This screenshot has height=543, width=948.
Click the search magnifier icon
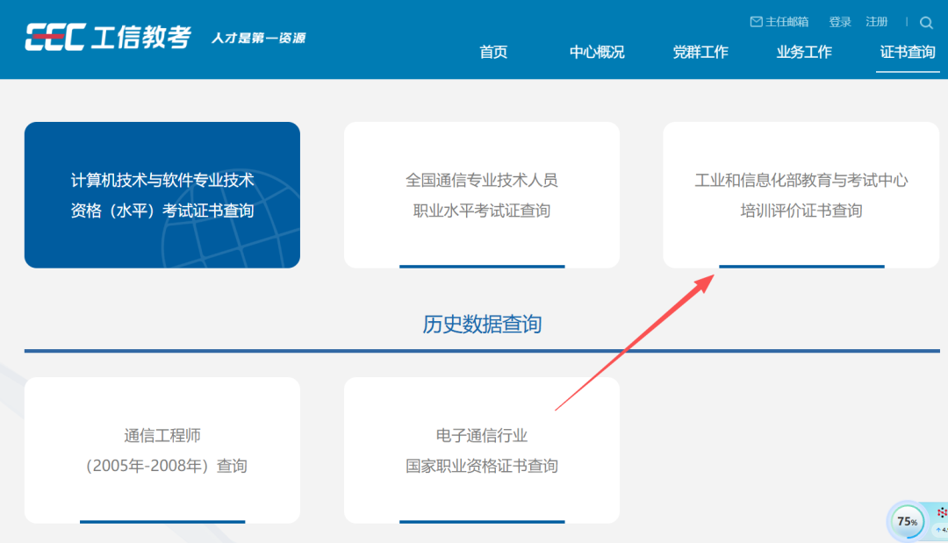[x=926, y=23]
